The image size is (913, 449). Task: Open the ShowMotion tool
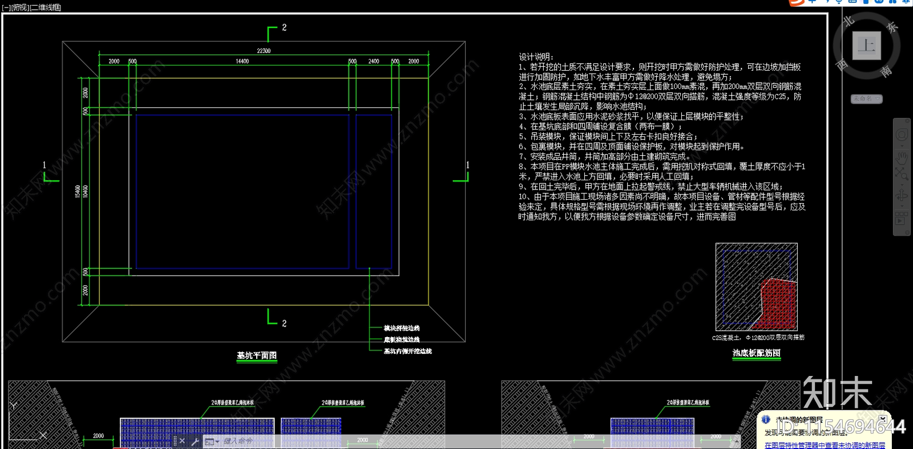[x=902, y=217]
